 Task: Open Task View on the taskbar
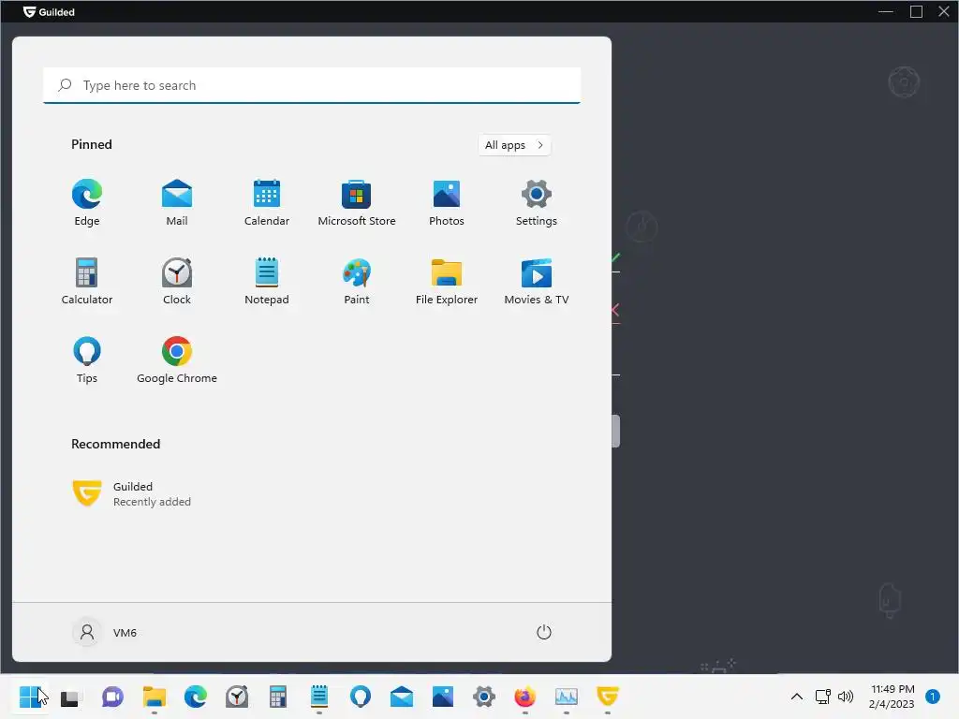coord(71,697)
